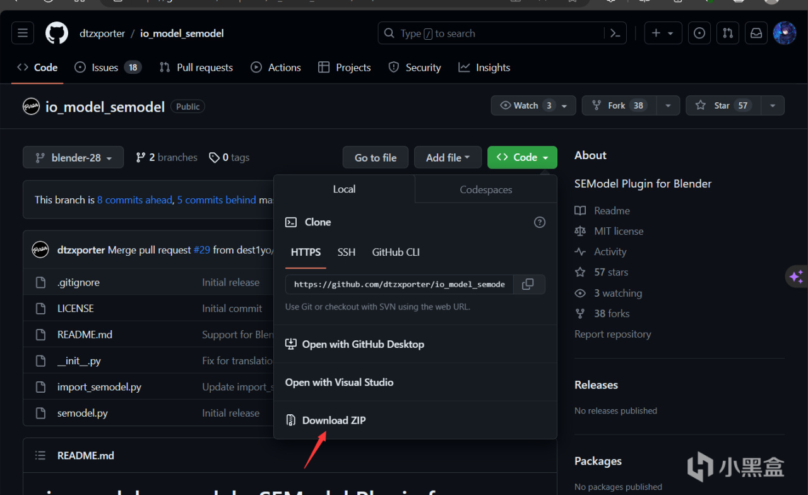Open pull requests icon in top header

(x=728, y=33)
